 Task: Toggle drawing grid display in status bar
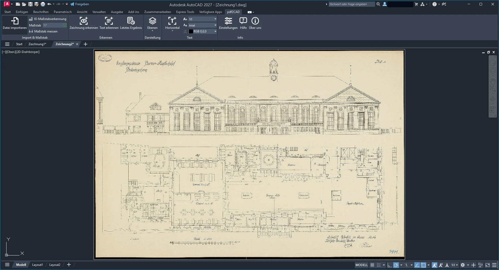(x=372, y=265)
